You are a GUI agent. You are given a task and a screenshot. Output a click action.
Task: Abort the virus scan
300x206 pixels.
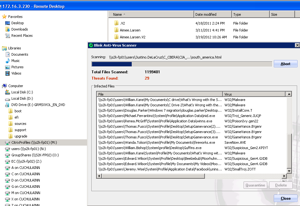coord(286,64)
